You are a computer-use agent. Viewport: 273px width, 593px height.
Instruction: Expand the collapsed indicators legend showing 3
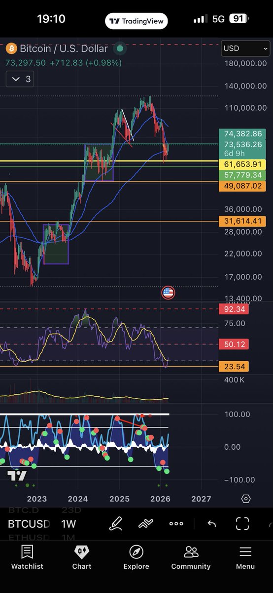tap(20, 79)
